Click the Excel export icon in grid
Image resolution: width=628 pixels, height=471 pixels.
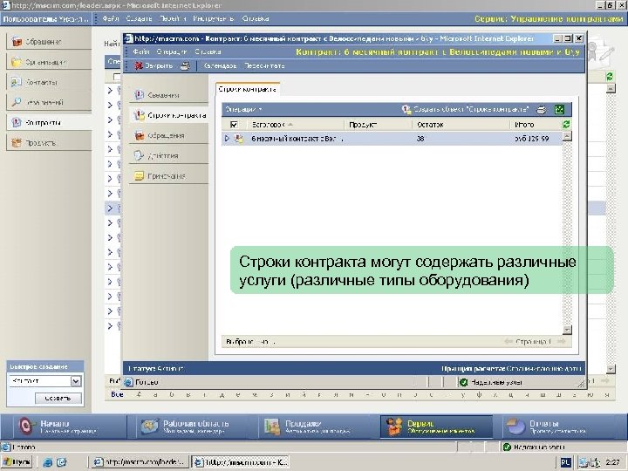click(x=559, y=109)
